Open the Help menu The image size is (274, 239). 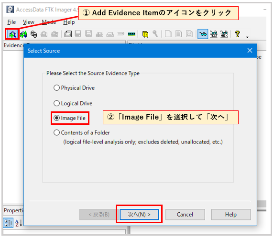pos(69,22)
